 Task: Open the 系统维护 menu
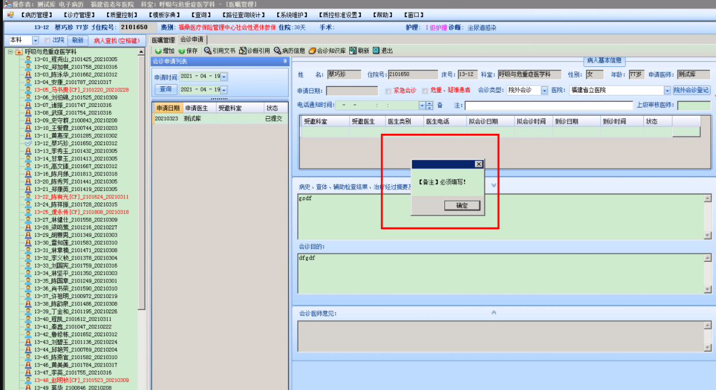pyautogui.click(x=292, y=15)
